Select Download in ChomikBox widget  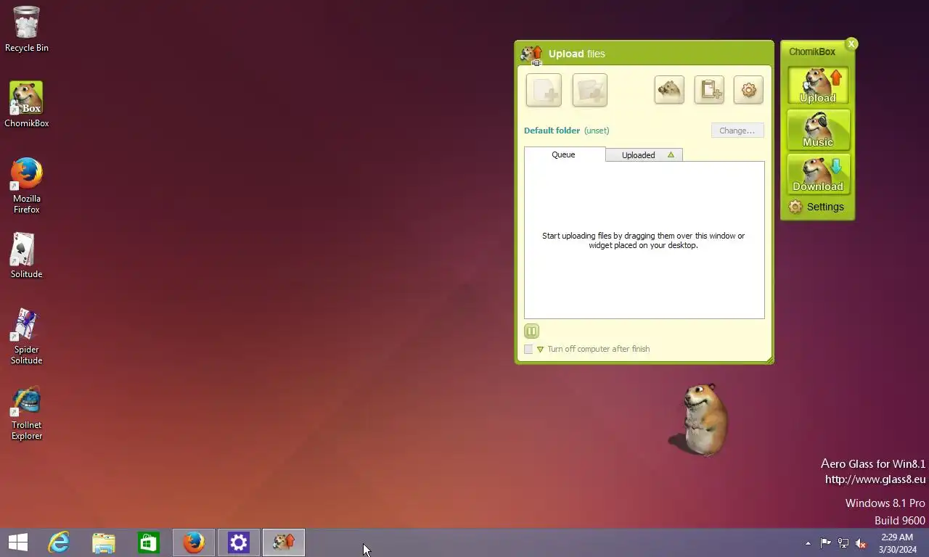coord(818,174)
